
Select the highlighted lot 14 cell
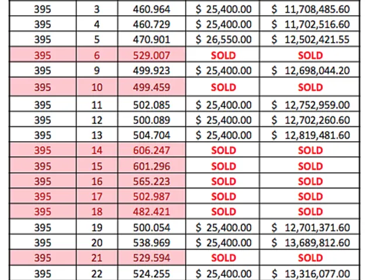click(x=96, y=150)
